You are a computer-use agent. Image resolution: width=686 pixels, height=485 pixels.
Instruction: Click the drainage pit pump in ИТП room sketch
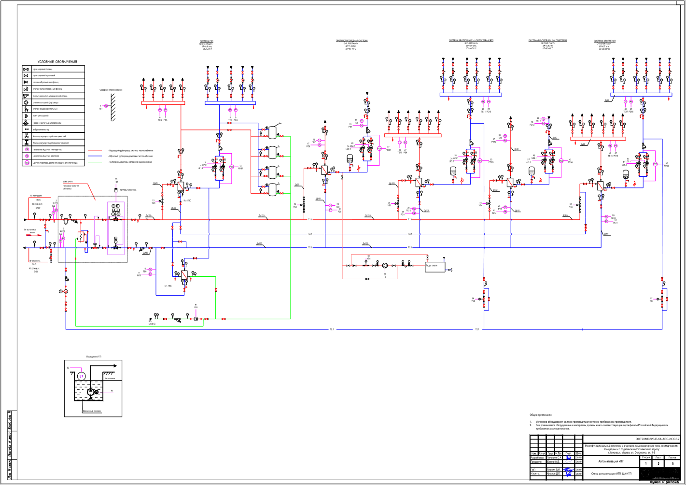[91, 392]
